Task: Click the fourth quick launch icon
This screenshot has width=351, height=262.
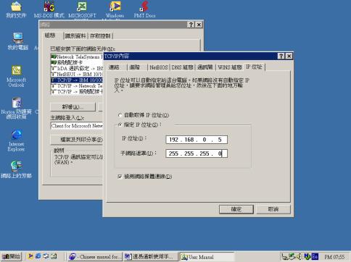Action: pyautogui.click(x=54, y=256)
